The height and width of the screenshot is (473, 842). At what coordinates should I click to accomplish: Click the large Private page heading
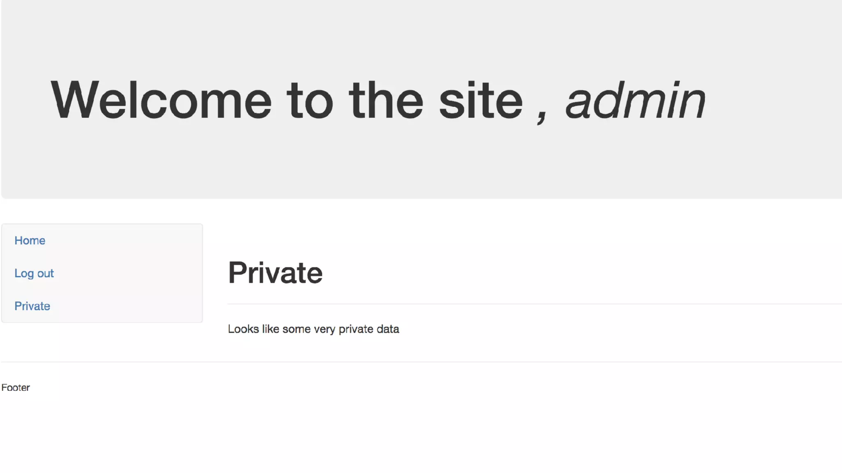275,273
